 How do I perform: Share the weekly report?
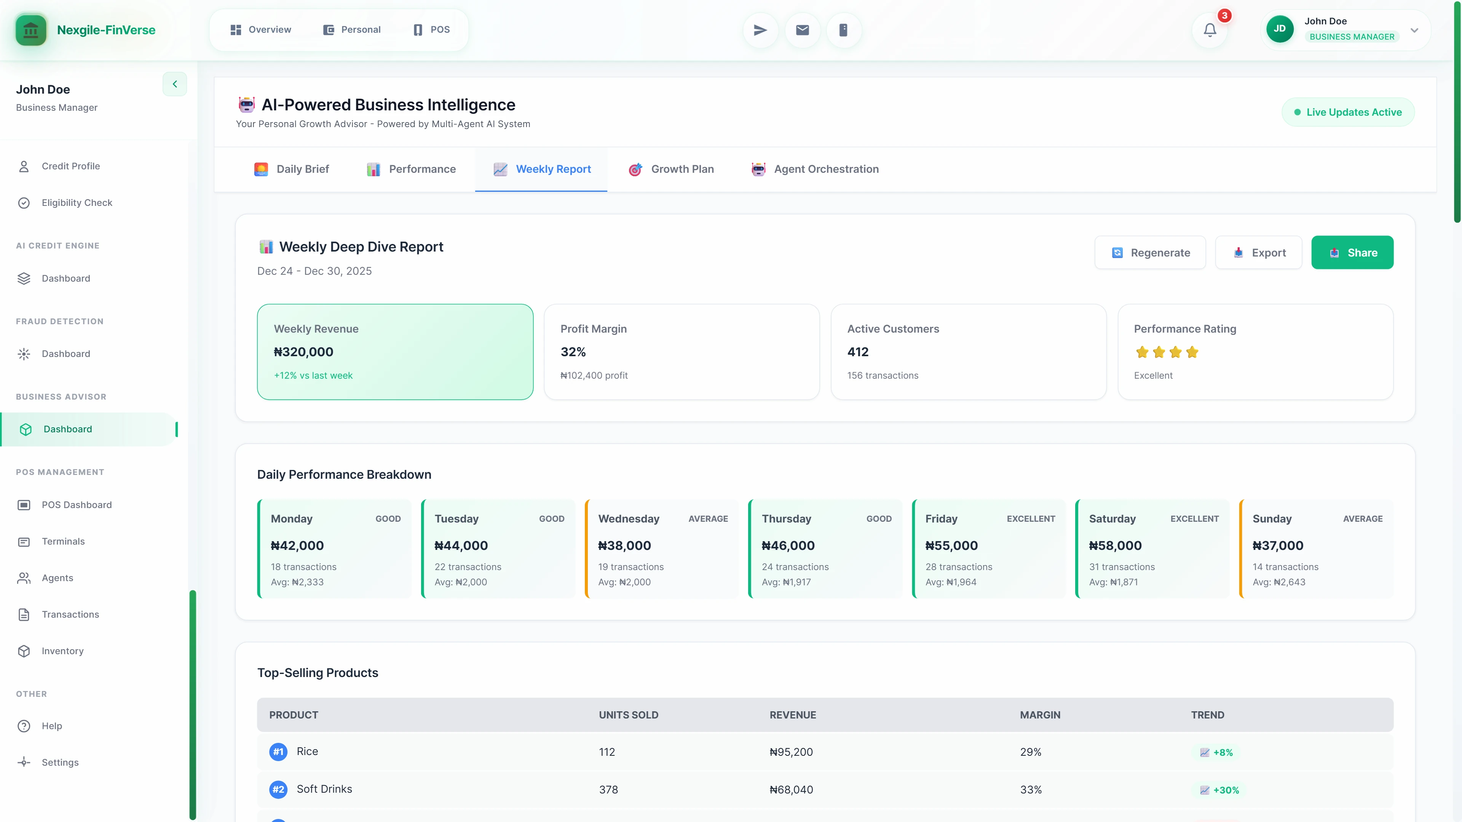(x=1352, y=252)
